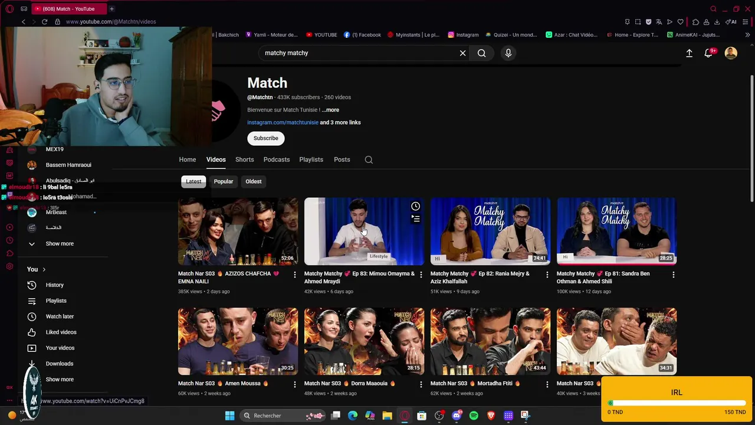This screenshot has height=425, width=755.
Task: Clear the search box with X
Action: [463, 53]
